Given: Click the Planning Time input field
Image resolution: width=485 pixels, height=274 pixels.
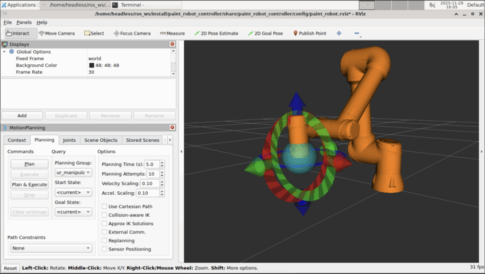Looking at the screenshot, I should click(x=152, y=164).
